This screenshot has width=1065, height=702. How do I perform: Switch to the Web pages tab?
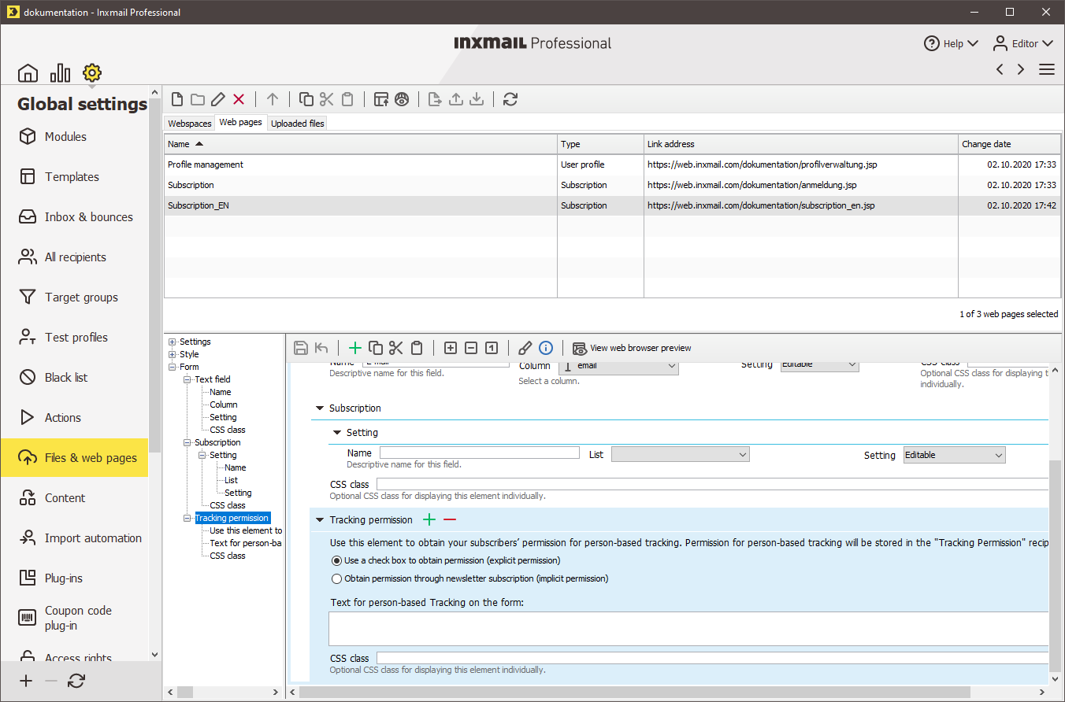[241, 122]
